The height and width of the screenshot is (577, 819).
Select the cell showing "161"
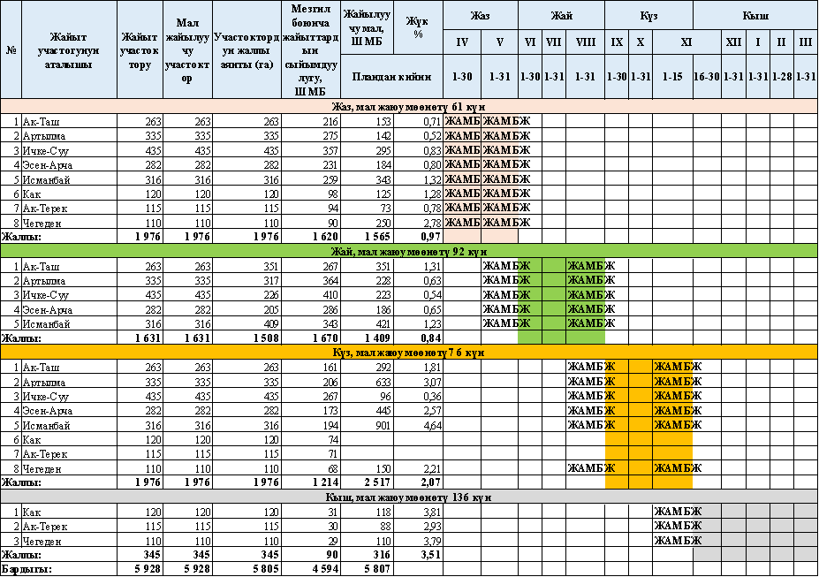[311, 368]
